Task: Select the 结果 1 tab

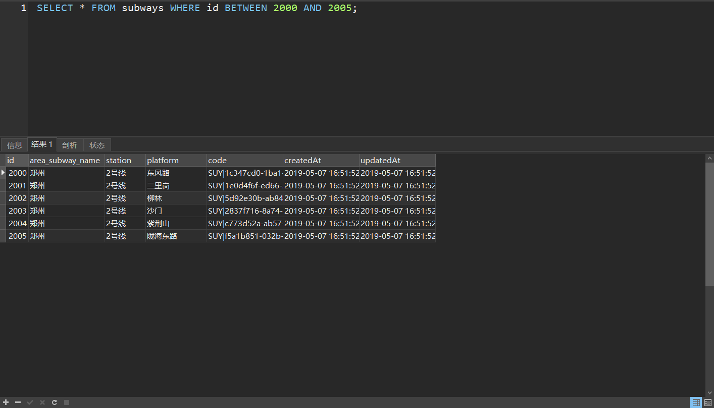Action: tap(42, 144)
